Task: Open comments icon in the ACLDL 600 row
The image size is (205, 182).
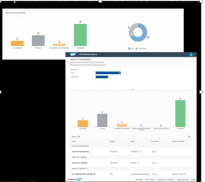Action: [x=153, y=152]
